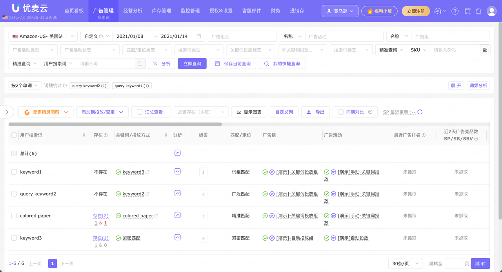Open analysis chart for keyword1 row

point(178,171)
